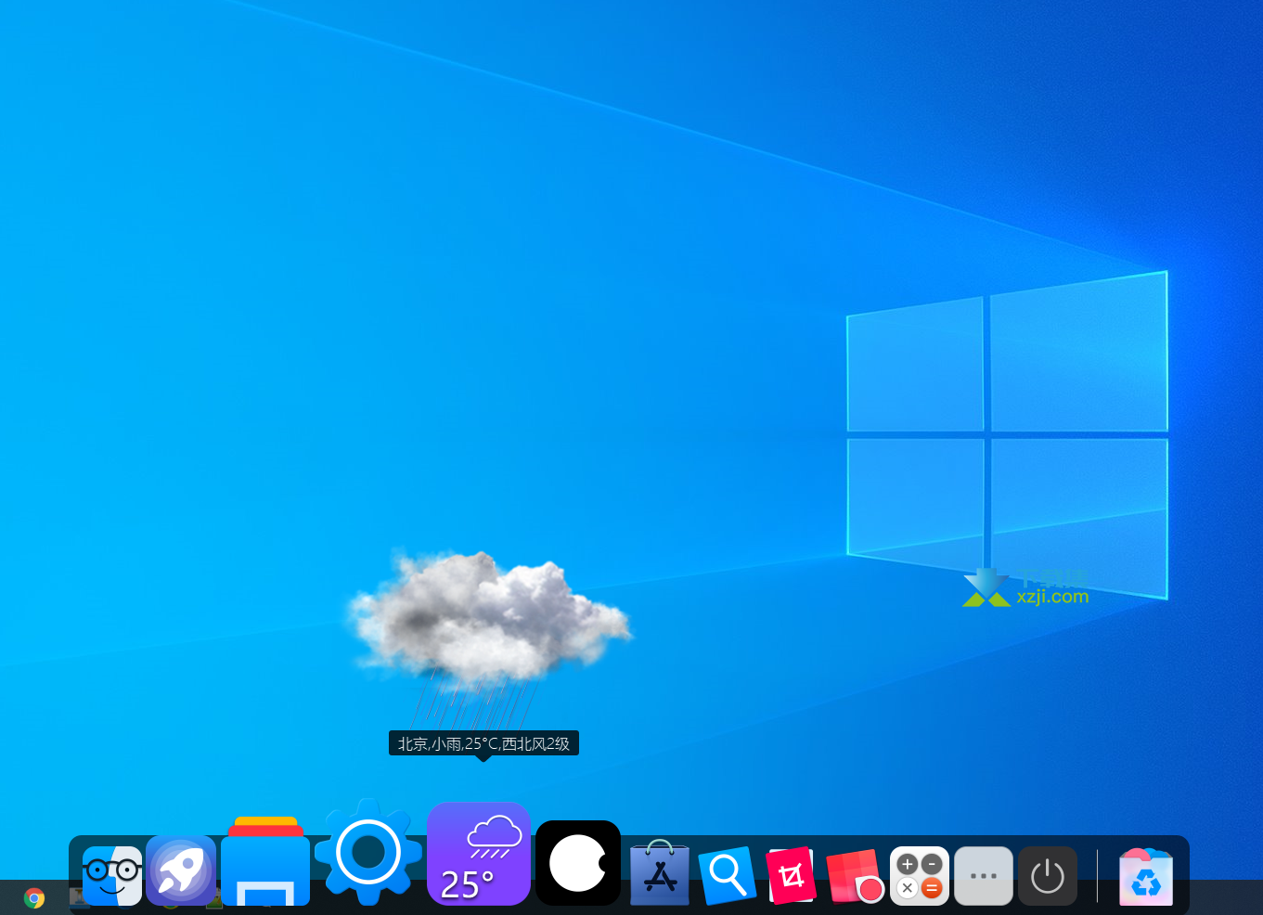Open the calculator icon in dock

click(920, 876)
